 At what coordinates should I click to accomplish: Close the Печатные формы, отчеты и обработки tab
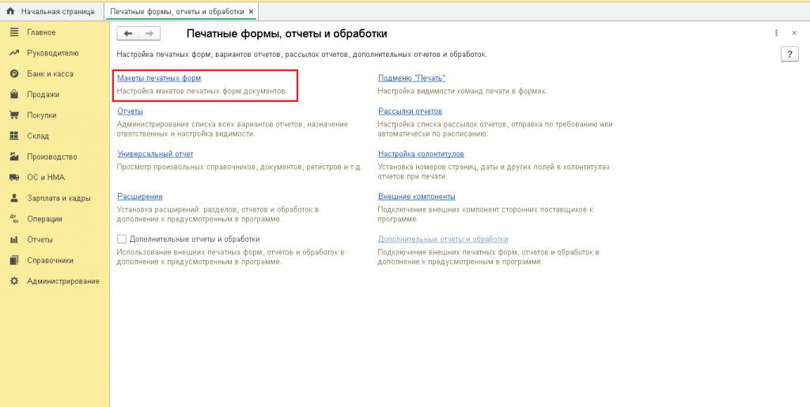tap(251, 12)
